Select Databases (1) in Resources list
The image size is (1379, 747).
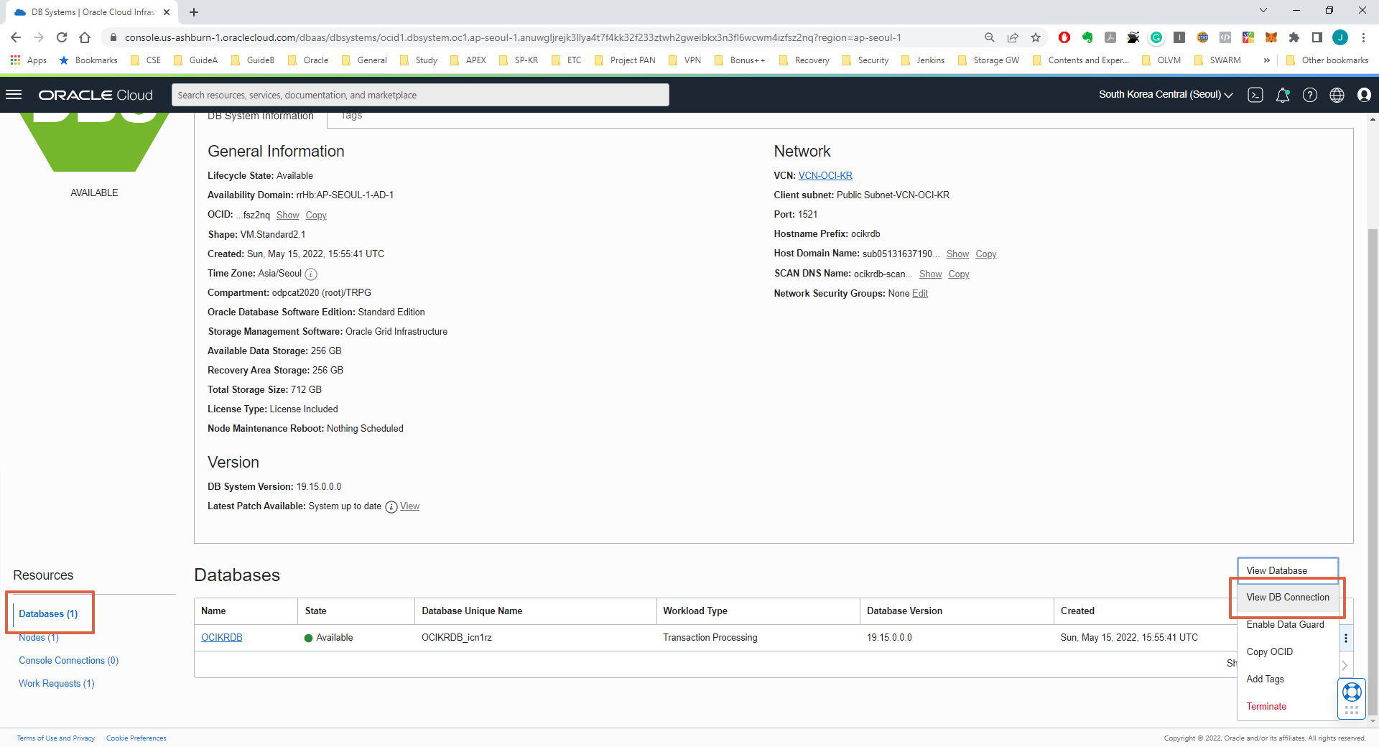point(48,614)
